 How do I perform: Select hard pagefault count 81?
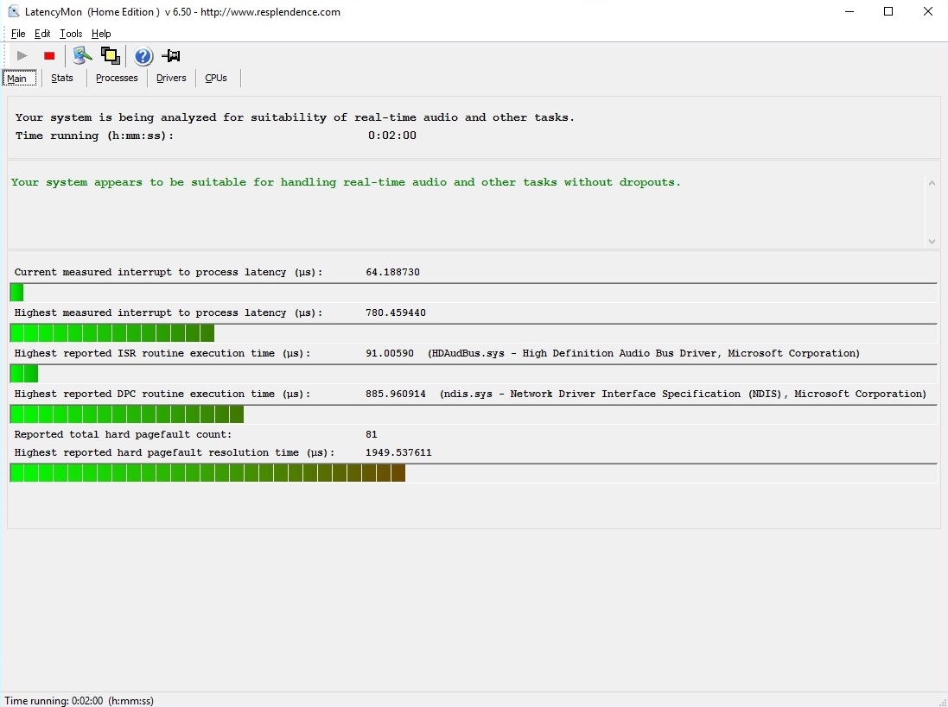coord(372,434)
